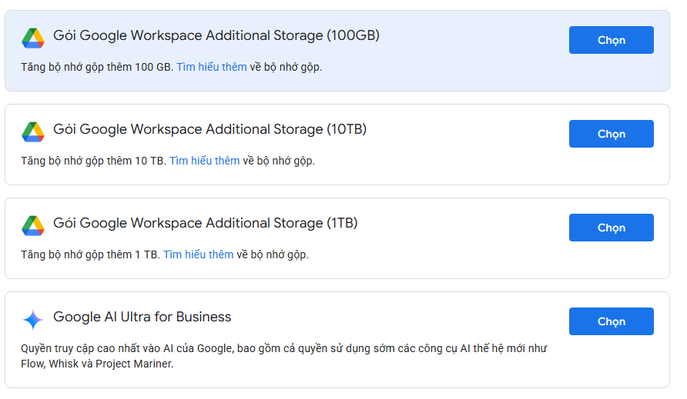Click Drive icon beside the 10TB storage plan
Viewport: 687px width, 399px height.
pos(33,131)
